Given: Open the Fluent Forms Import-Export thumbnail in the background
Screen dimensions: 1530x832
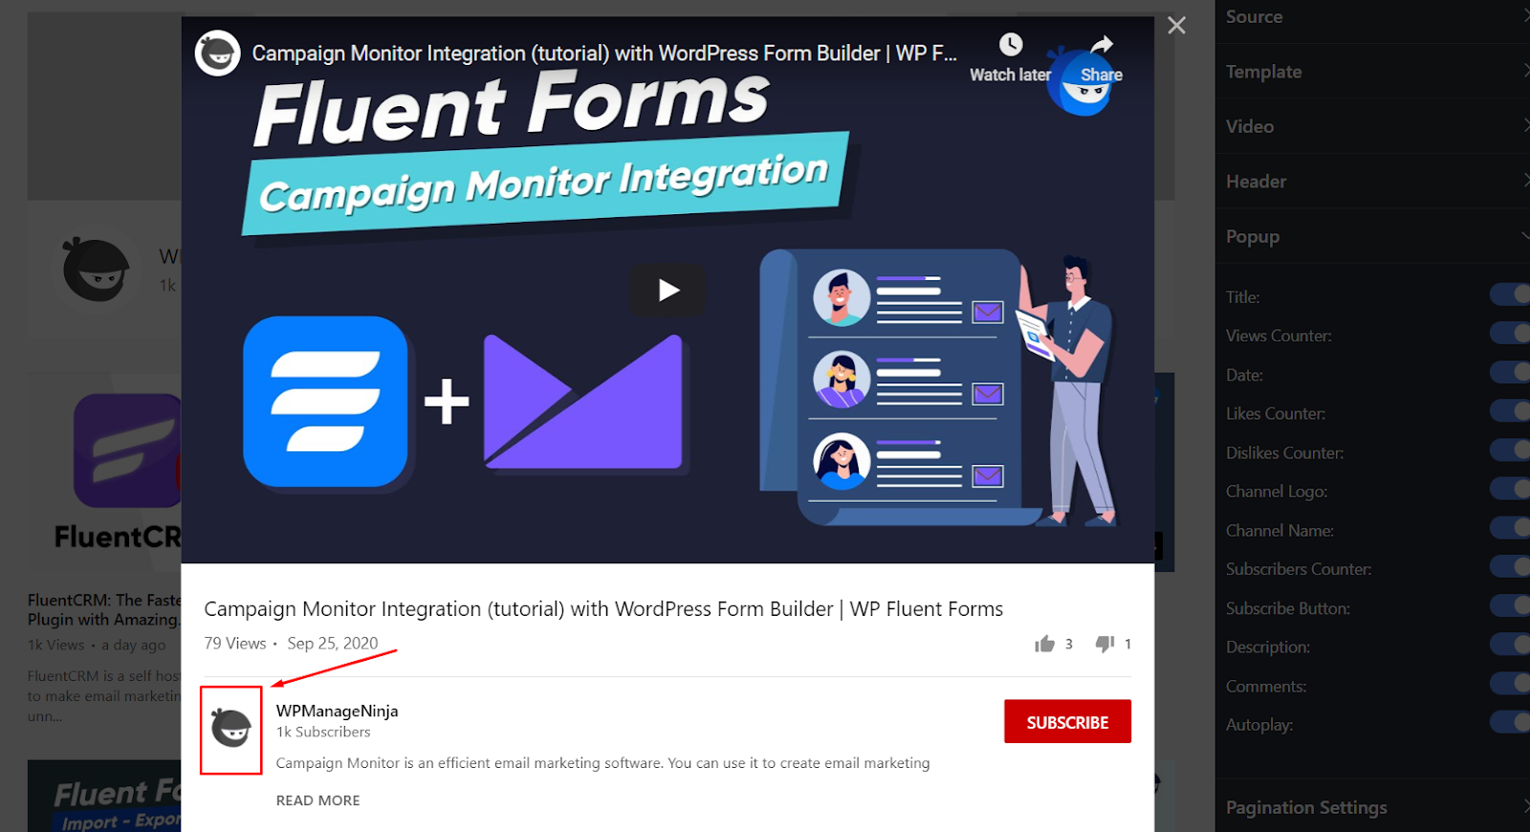Looking at the screenshot, I should (105, 796).
